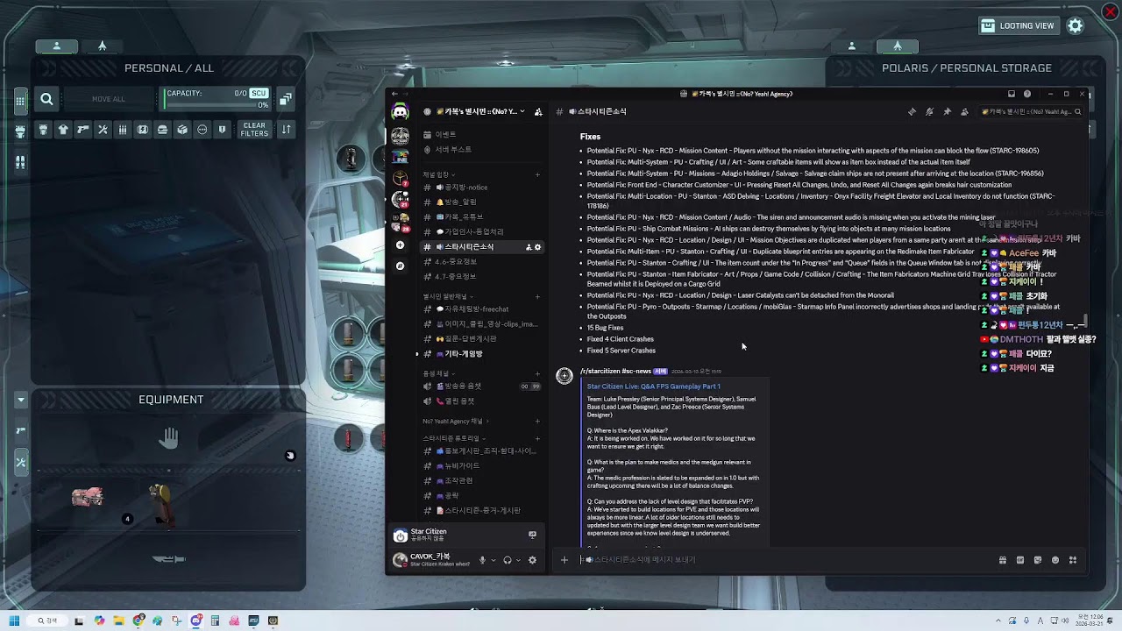The width and height of the screenshot is (1122, 631).
Task: Click Clear Filters button
Action: 254,130
